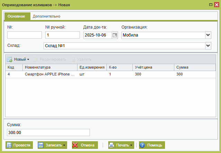Expand the Организация dropdown list
The height and width of the screenshot is (153, 221).
(208, 35)
